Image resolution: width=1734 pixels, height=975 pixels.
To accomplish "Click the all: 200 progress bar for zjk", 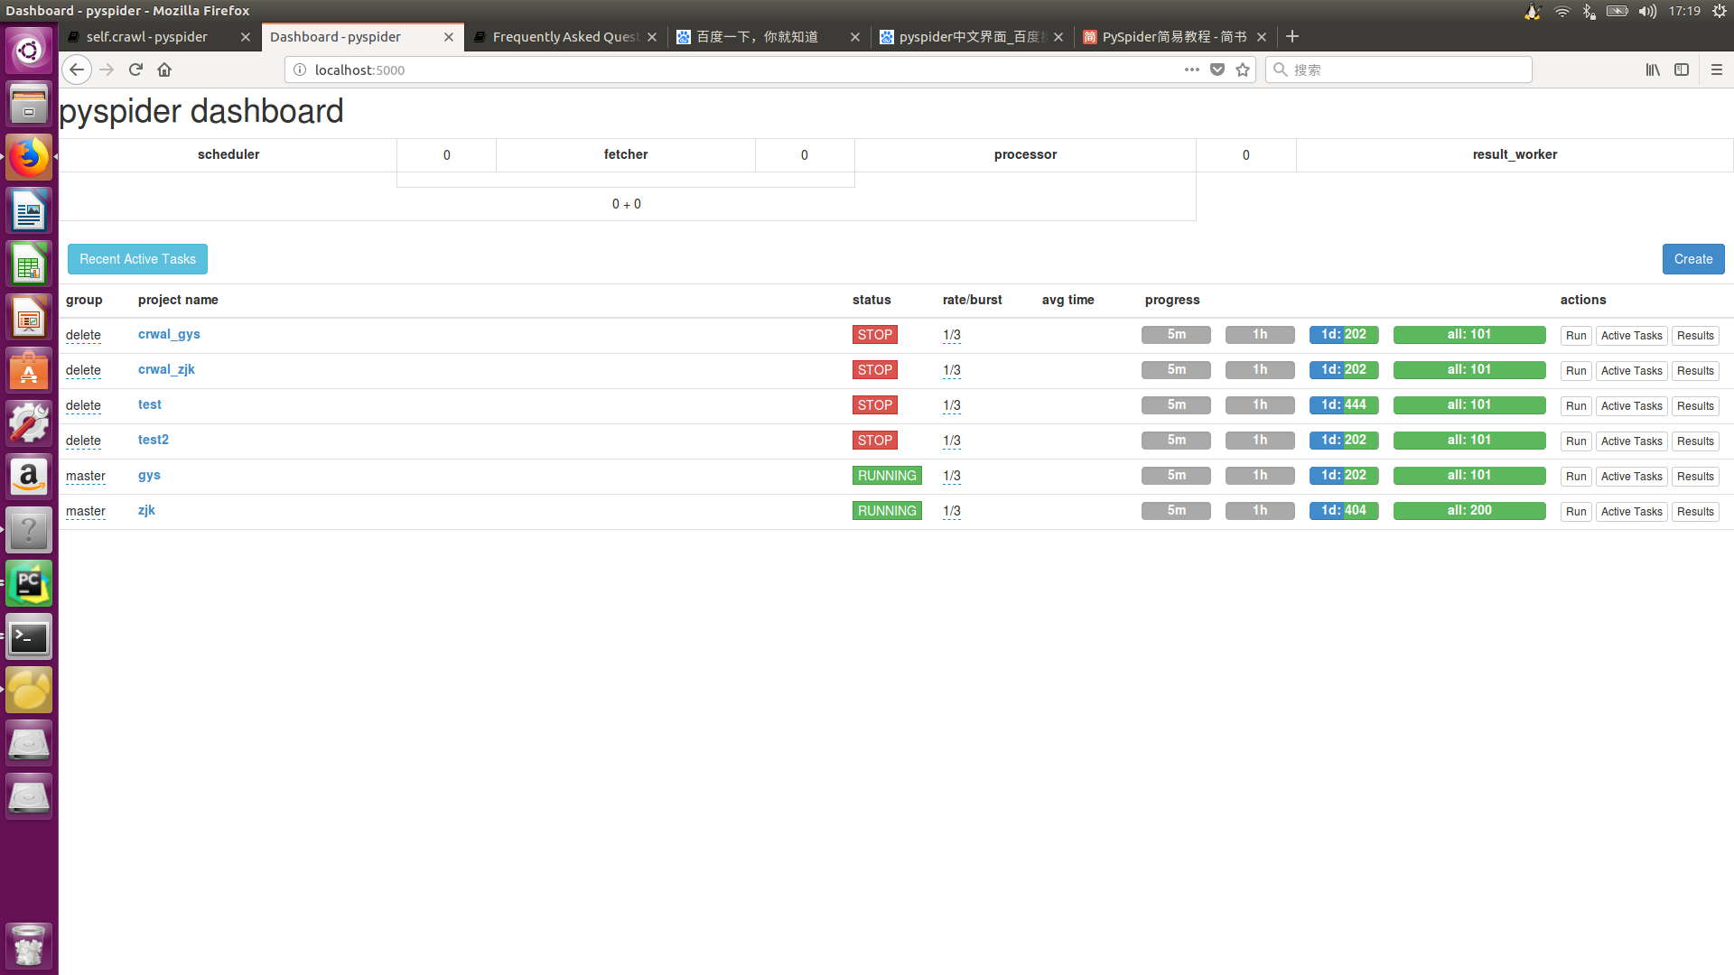I will pos(1468,511).
